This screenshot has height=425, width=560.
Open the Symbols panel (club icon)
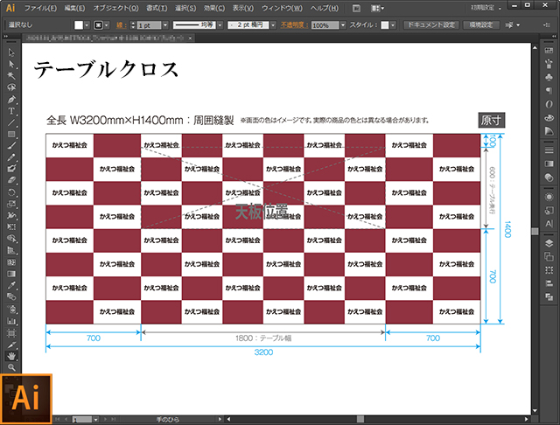pyautogui.click(x=549, y=77)
